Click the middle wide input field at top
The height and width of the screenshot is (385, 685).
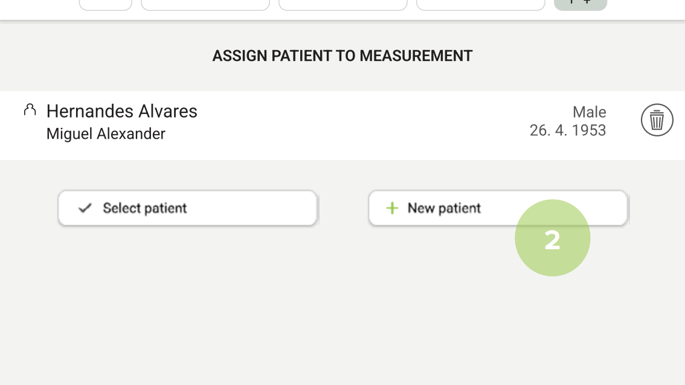[342, 3]
